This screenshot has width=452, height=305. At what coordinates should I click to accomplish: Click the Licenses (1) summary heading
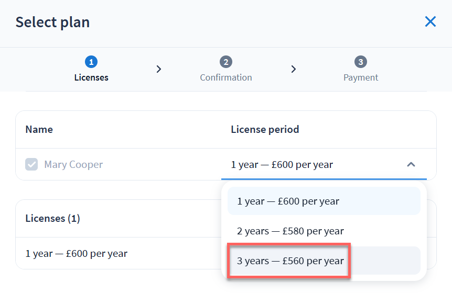coord(52,218)
